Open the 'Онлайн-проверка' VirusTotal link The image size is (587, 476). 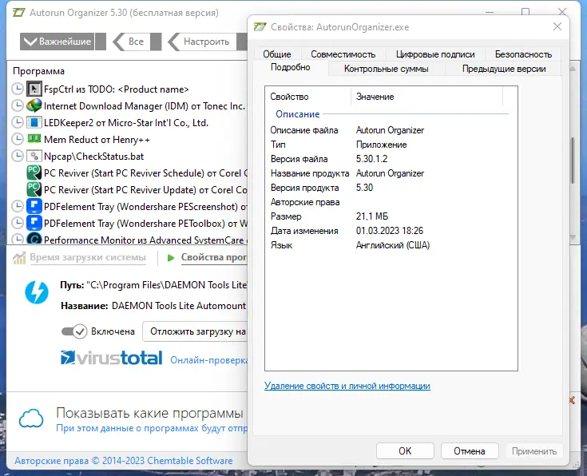tap(208, 360)
